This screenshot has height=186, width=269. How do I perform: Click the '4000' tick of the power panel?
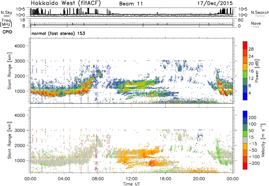20,46
